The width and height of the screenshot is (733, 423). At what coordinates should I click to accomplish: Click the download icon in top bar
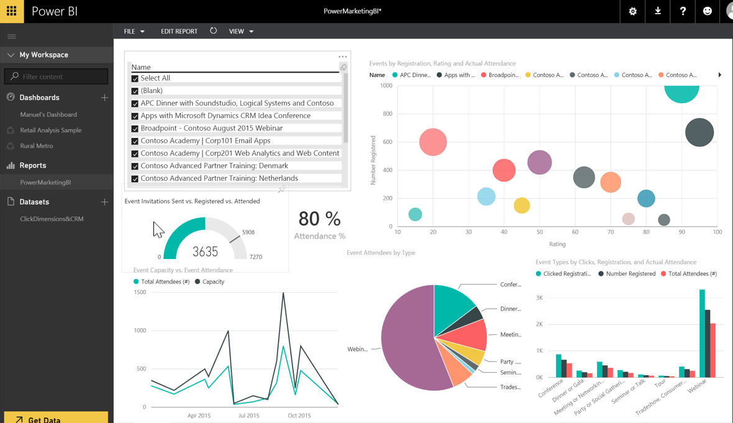coord(658,11)
